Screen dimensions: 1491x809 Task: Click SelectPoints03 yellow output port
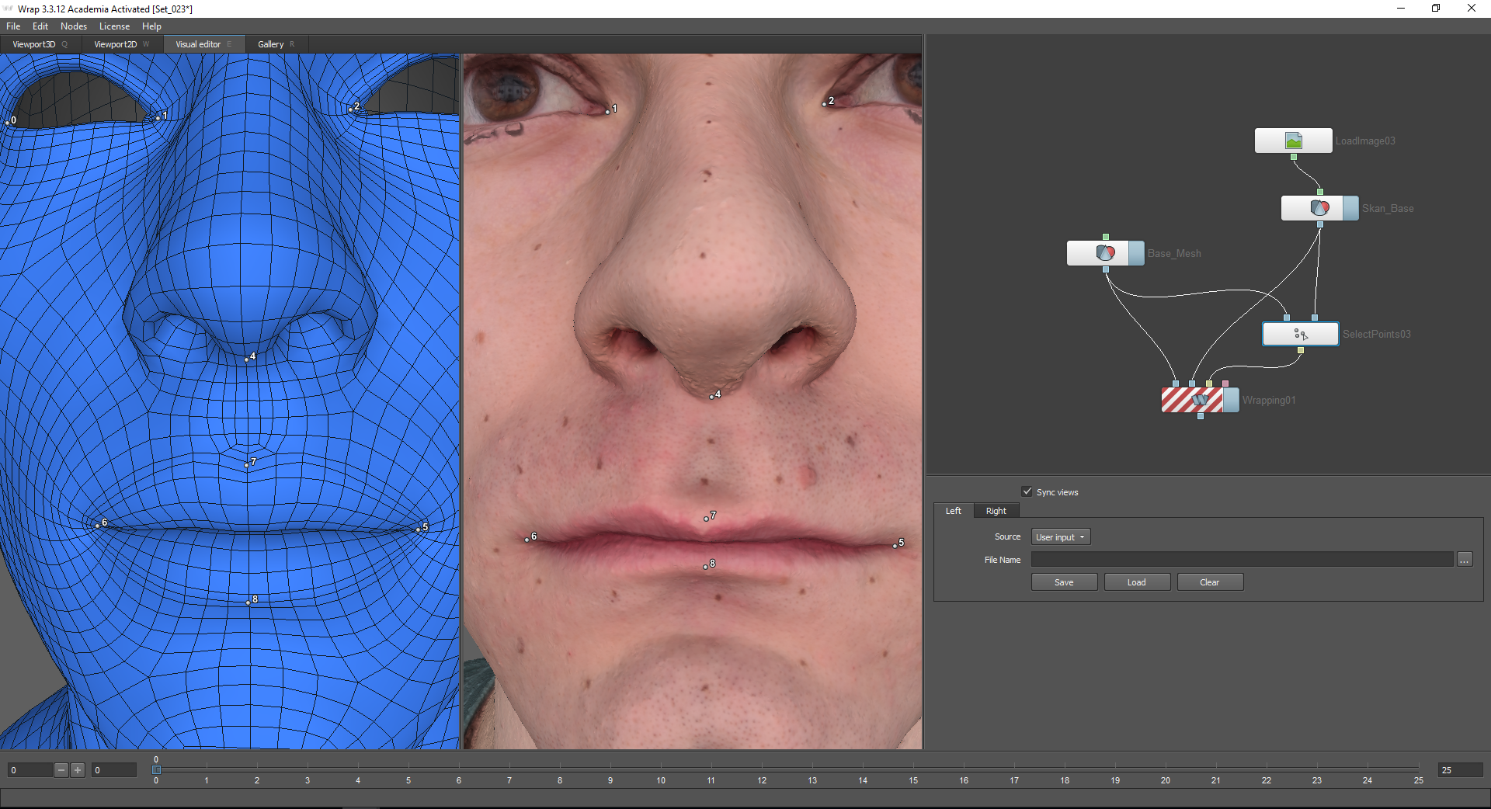coord(1301,350)
